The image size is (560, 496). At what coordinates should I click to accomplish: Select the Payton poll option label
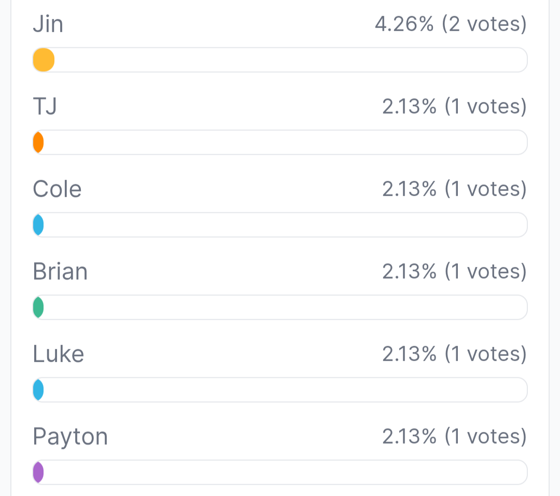point(70,436)
